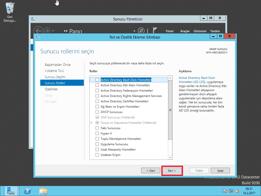Launch PowerShell from the taskbar
The height and width of the screenshot is (196, 261).
pyautogui.click(x=28, y=191)
